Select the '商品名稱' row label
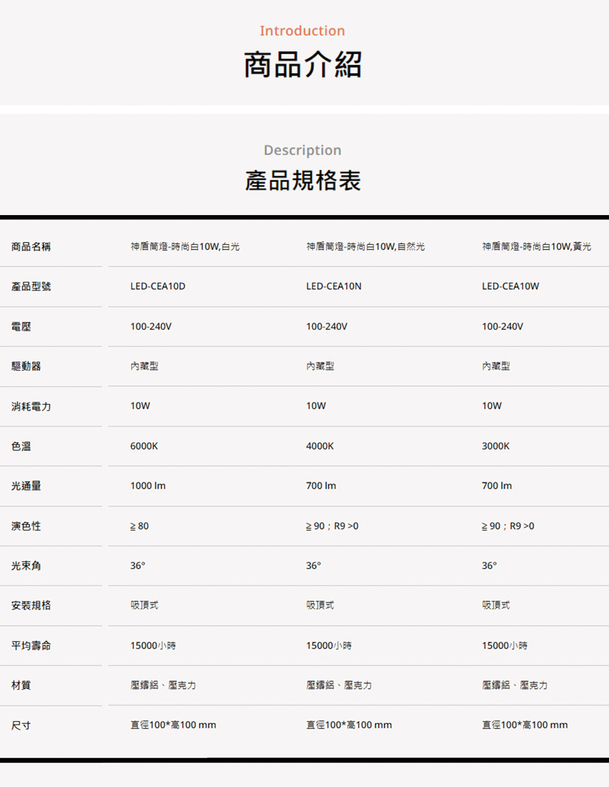 [x=31, y=246]
